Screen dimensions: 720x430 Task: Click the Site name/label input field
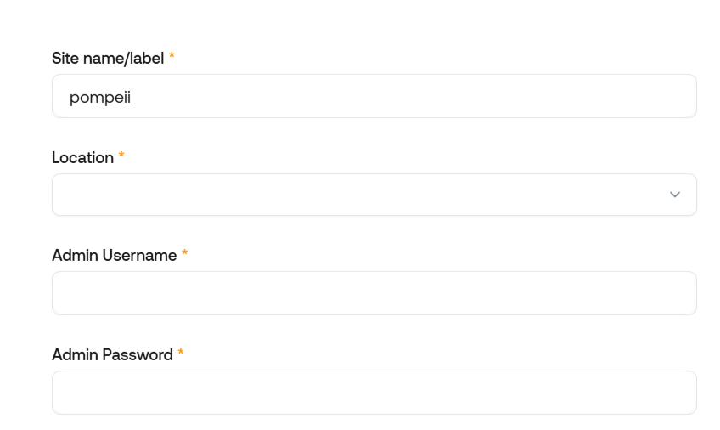374,96
